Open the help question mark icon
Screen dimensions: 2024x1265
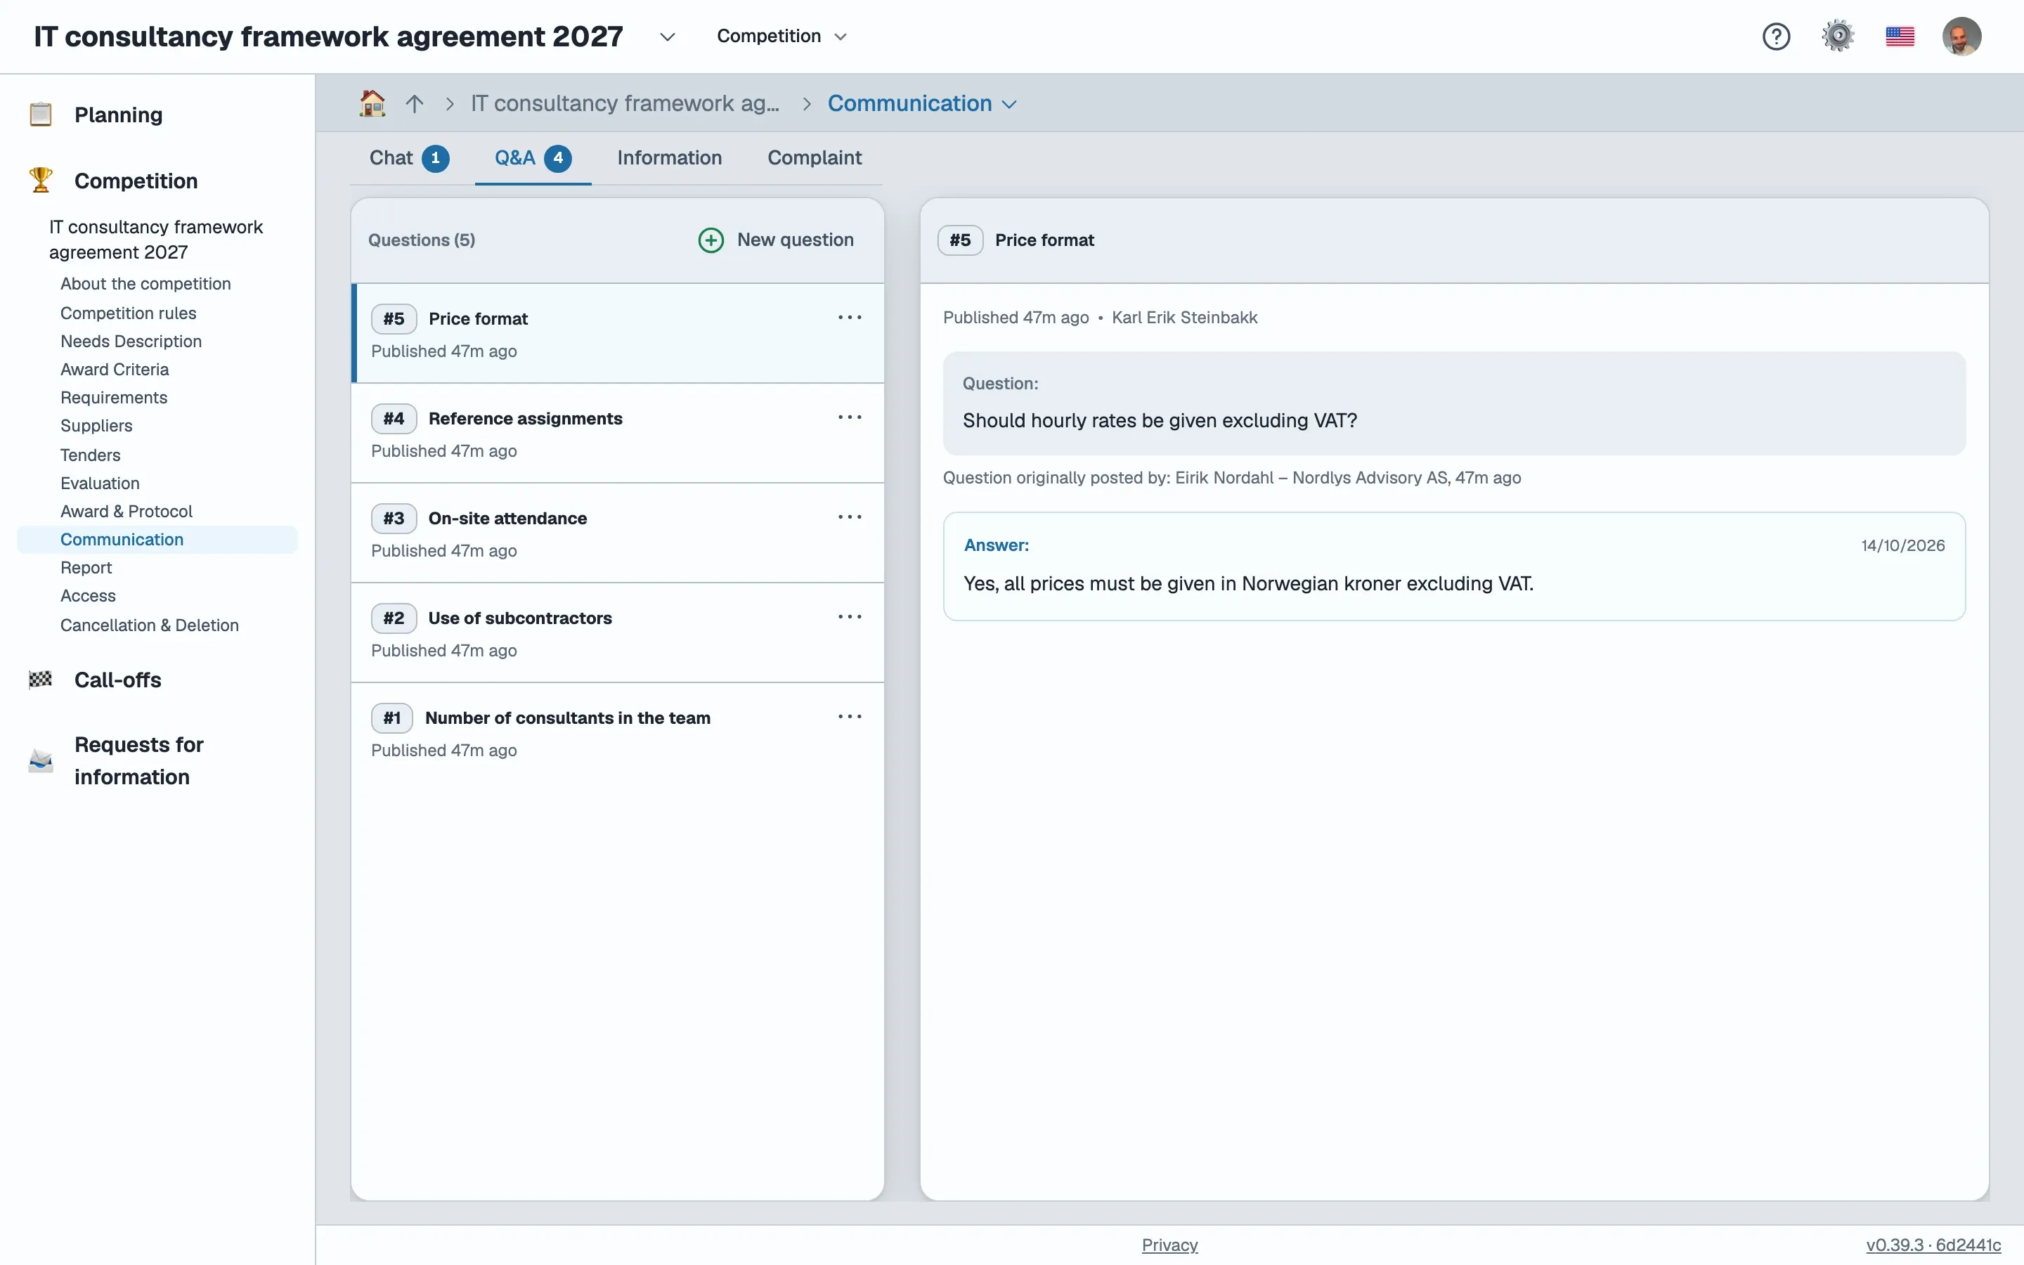[x=1776, y=36]
